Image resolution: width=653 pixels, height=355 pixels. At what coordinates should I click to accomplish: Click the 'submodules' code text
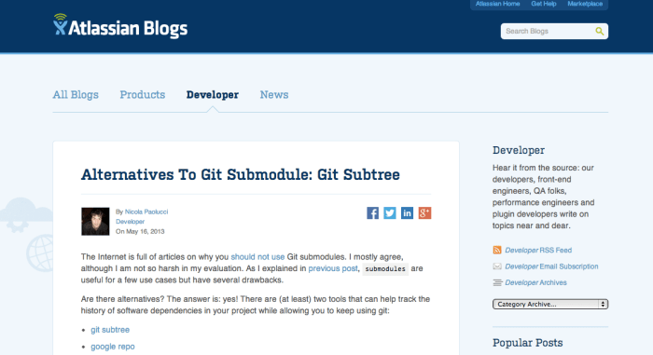point(385,269)
